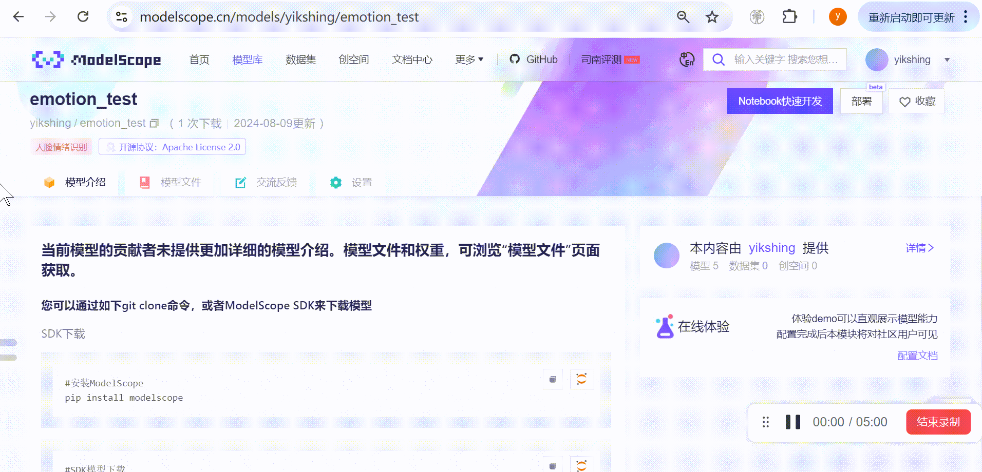Screen dimensions: 982x472
Task: Click the contributor avatar in side card
Action: 667,255
